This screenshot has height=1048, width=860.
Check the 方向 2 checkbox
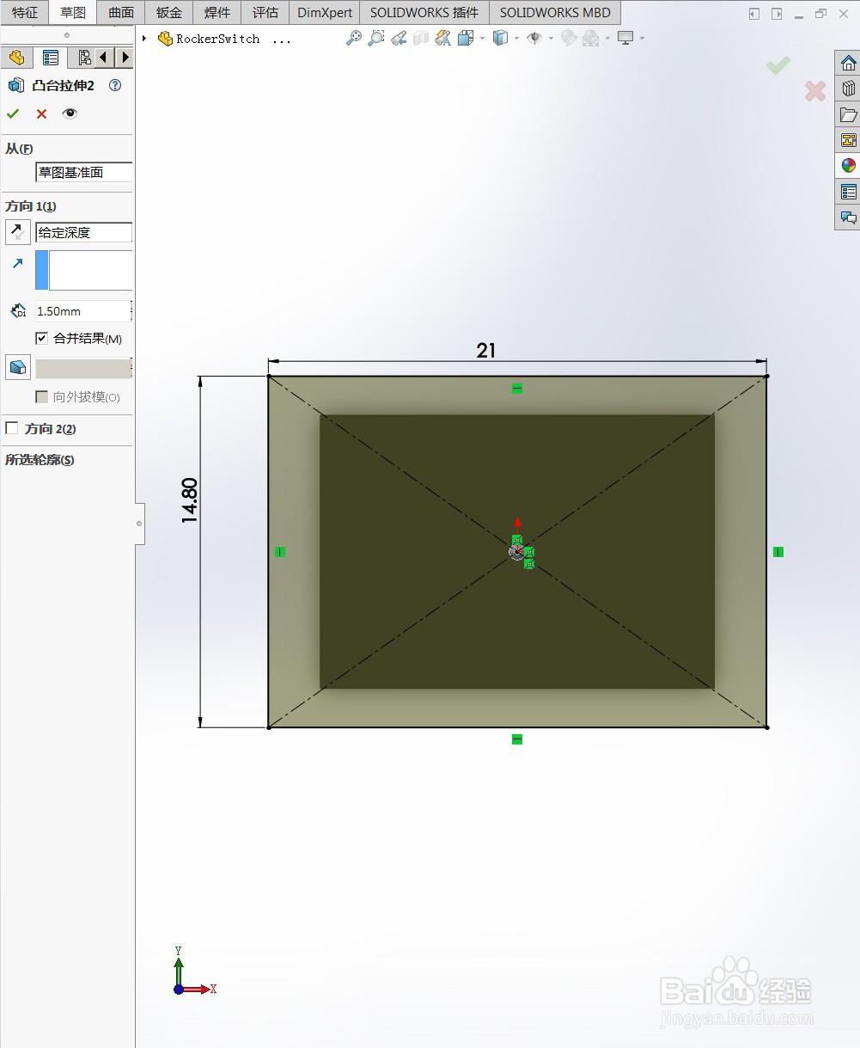click(x=12, y=428)
